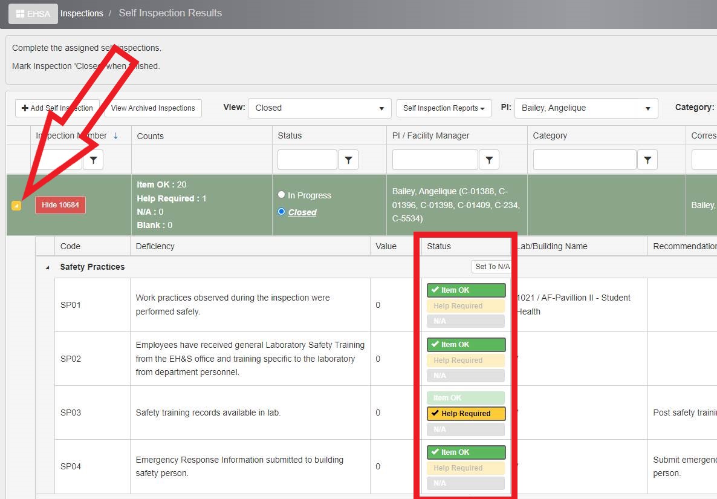
Task: Click the Status column filter funnel icon
Action: click(x=348, y=160)
